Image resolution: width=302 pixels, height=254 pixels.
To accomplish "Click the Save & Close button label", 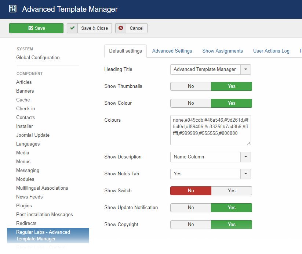I will click(x=94, y=28).
